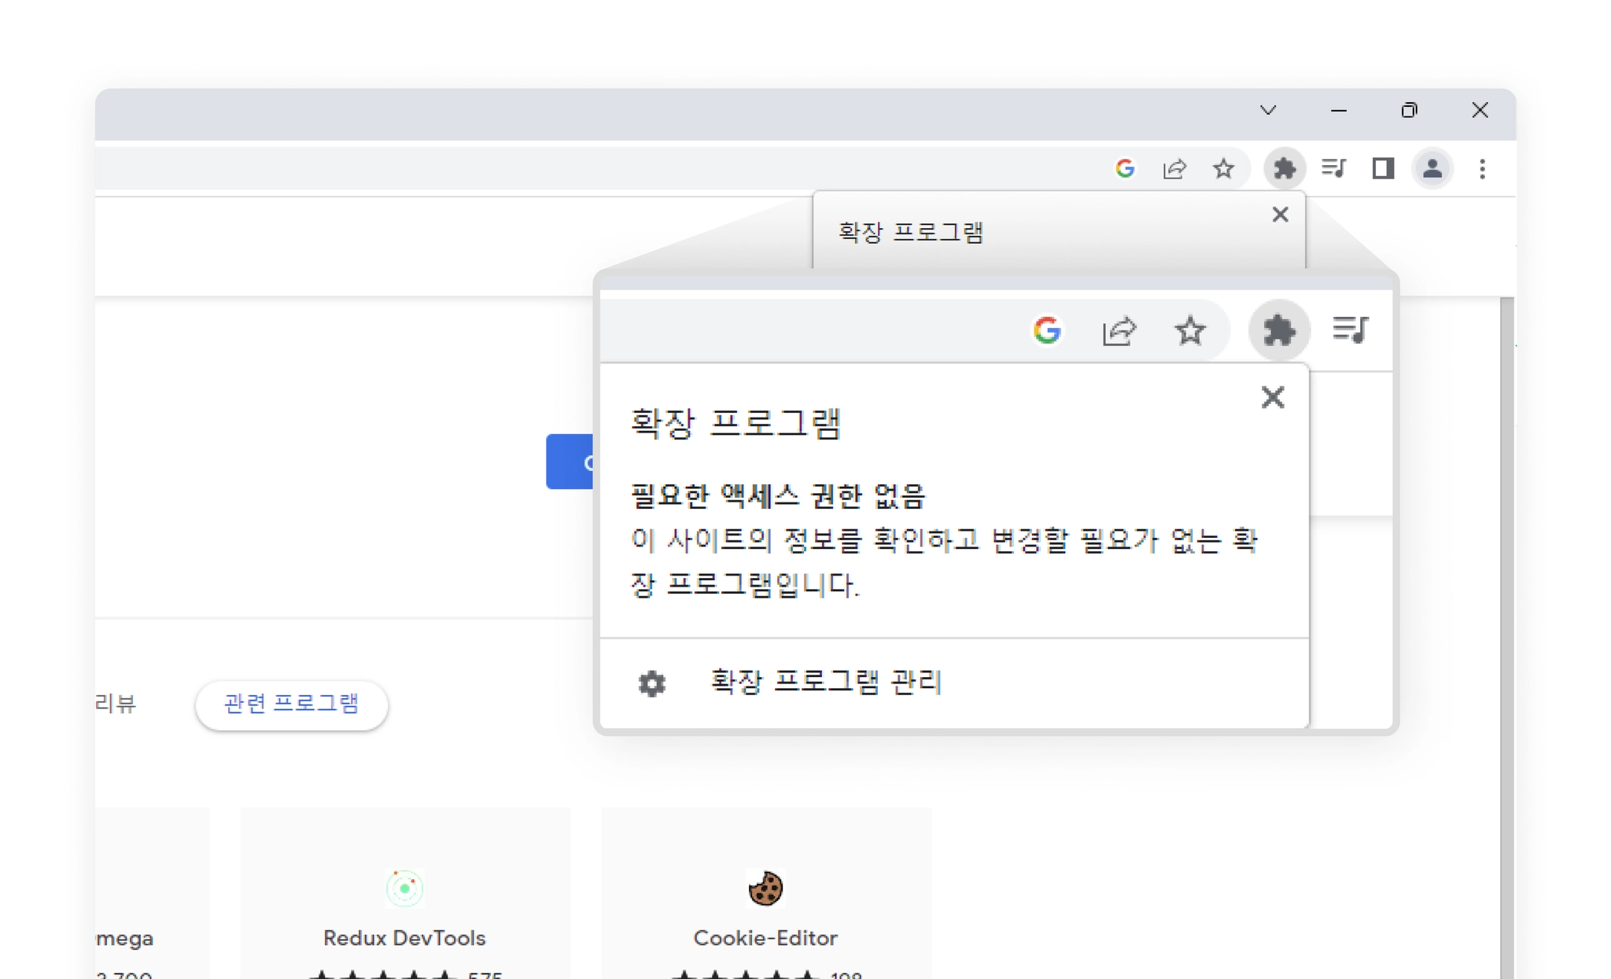Toggle the side panel icon
The image size is (1611, 979).
1383,168
